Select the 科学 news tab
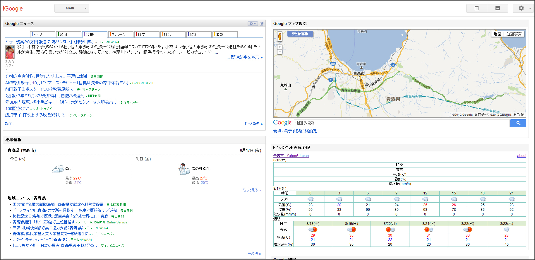The width and height of the screenshot is (535, 260). pos(147,35)
